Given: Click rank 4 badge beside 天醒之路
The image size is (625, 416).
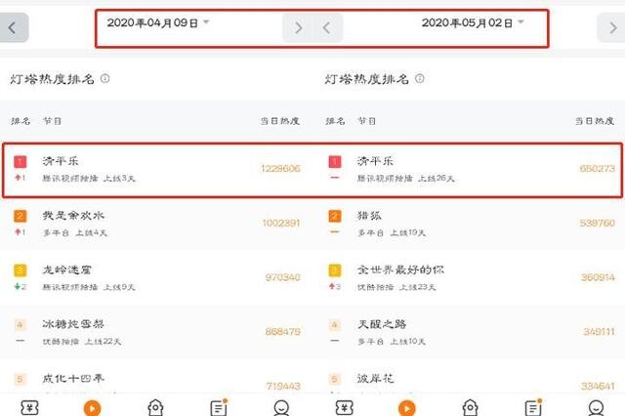Looking at the screenshot, I should [x=334, y=325].
